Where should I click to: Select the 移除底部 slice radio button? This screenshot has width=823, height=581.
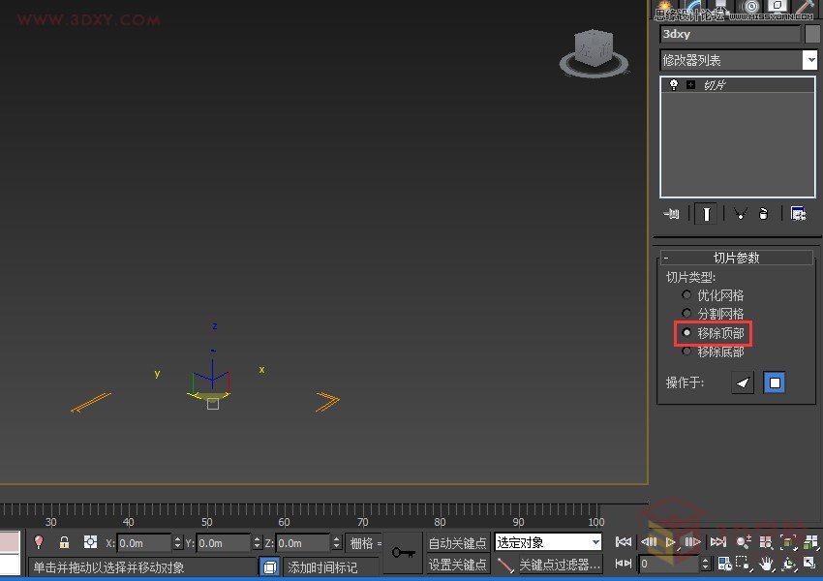point(687,351)
